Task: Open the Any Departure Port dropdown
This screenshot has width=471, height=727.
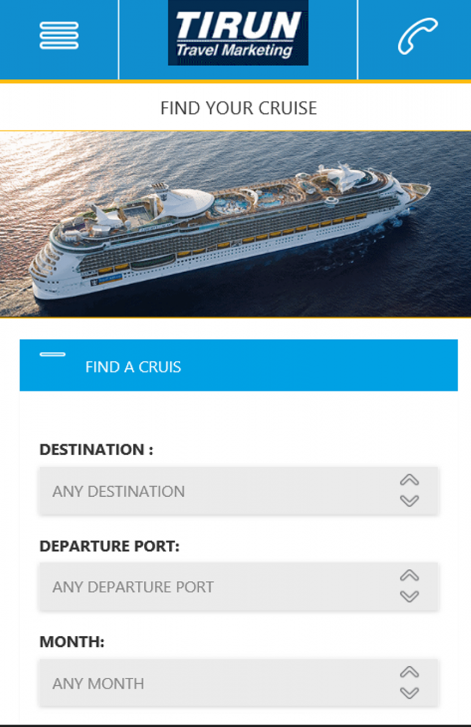Action: 239,586
